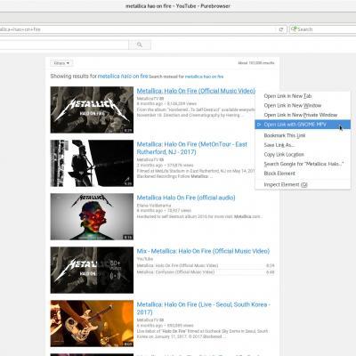This screenshot has height=356, width=356.
Task: Select Open Link in New Window
Action: coord(293,106)
